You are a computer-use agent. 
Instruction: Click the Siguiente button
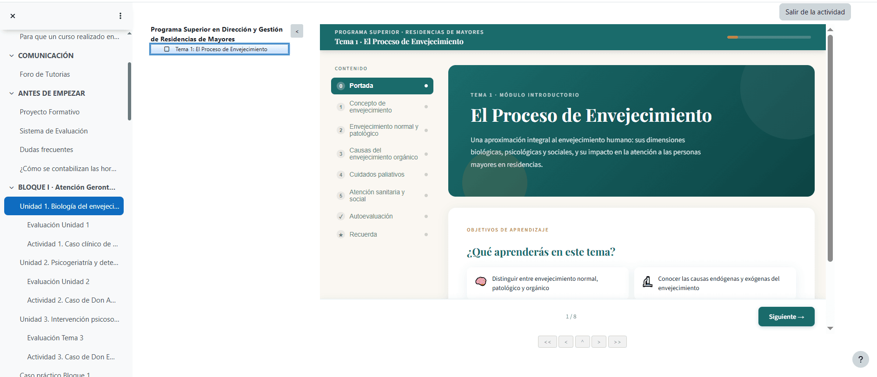coord(786,317)
